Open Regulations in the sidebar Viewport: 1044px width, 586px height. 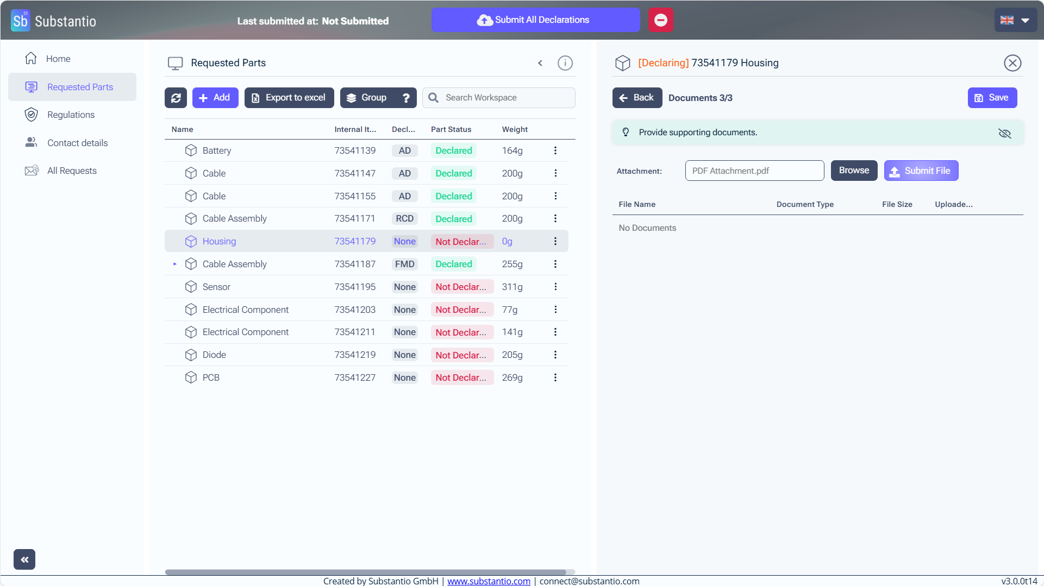tap(71, 115)
